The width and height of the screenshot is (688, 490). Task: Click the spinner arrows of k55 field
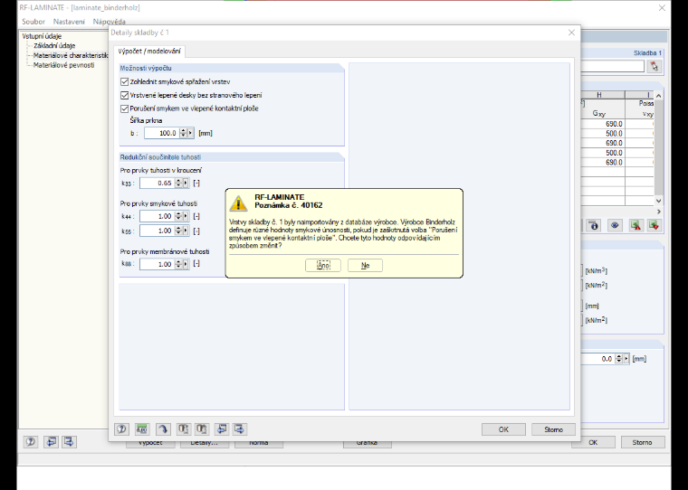(178, 231)
